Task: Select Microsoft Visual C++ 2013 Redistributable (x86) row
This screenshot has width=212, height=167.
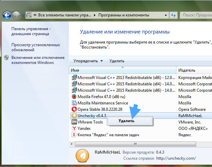Action: [x=126, y=78]
